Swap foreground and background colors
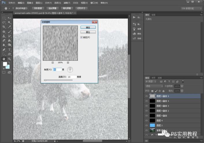The width and height of the screenshot is (204, 143). pos(9,63)
